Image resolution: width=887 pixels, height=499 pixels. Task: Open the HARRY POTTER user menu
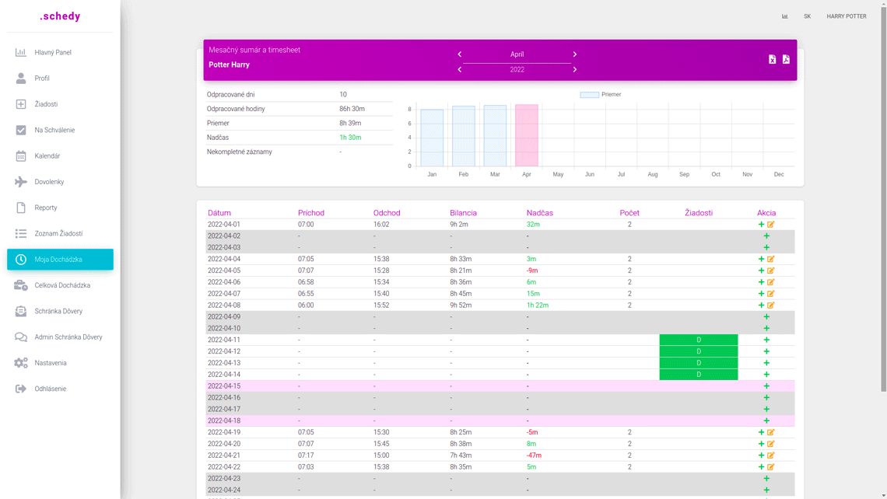[846, 16]
